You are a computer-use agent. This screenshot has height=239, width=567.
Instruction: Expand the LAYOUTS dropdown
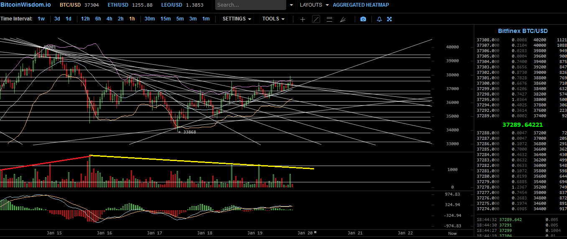point(314,5)
